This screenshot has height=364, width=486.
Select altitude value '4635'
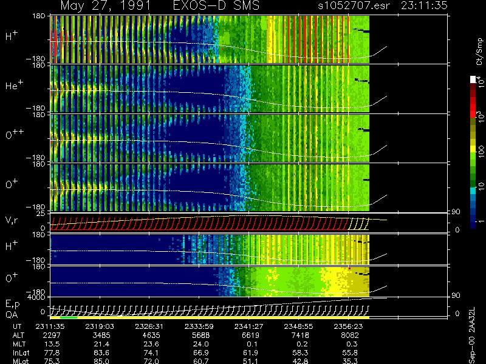tap(151, 335)
